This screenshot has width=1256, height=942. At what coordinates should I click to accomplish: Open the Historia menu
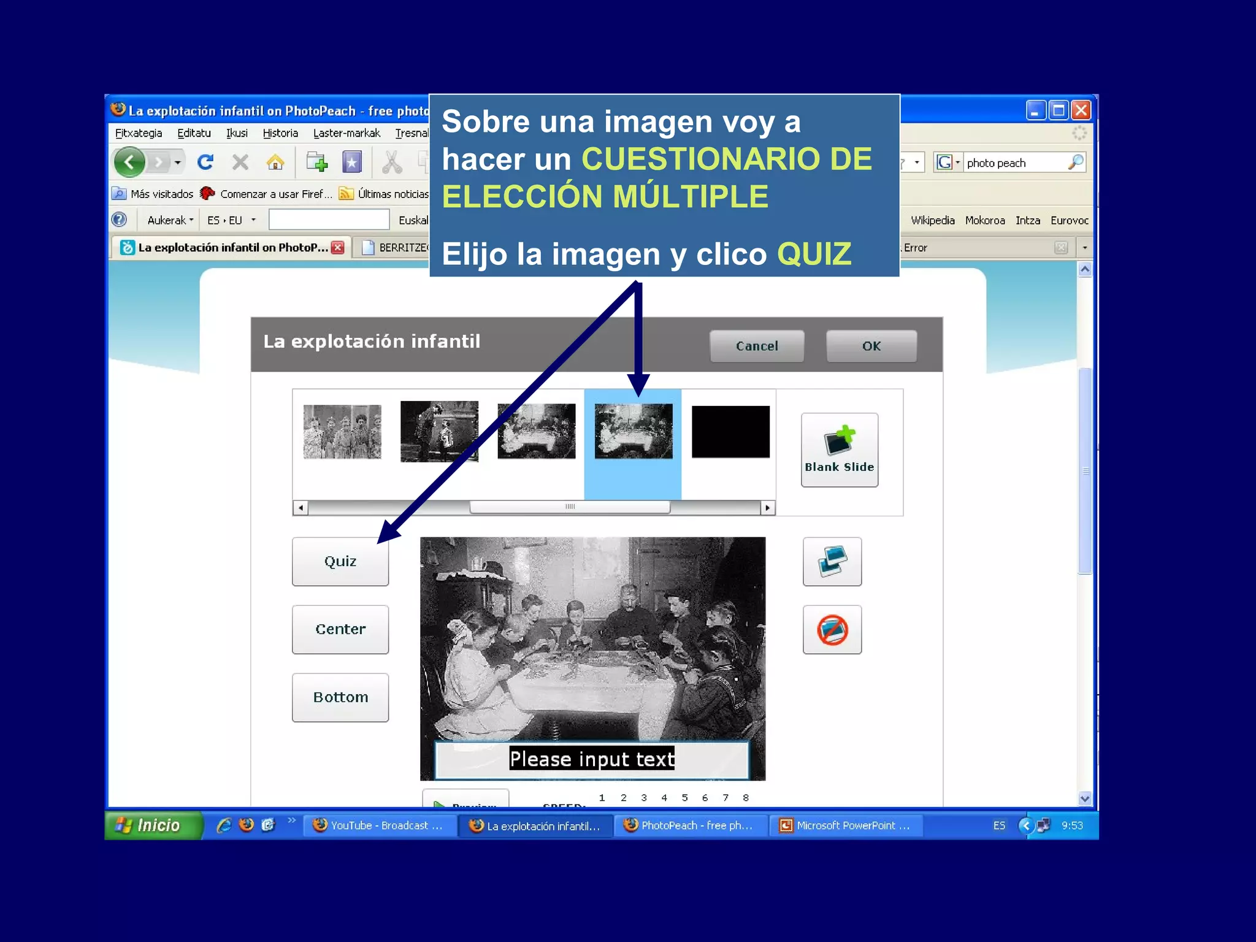[280, 133]
